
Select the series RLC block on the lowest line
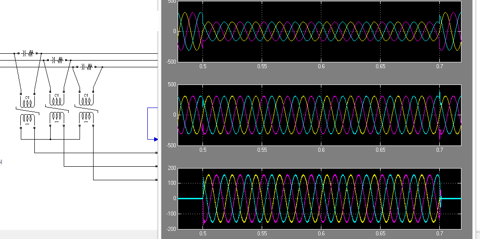tap(86, 67)
